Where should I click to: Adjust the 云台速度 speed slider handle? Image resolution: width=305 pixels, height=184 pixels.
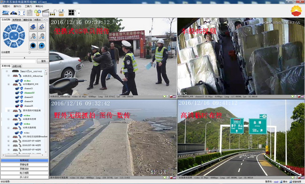point(30,53)
